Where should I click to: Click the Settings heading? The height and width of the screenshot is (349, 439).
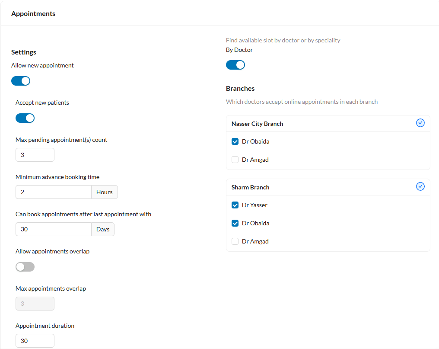(24, 52)
